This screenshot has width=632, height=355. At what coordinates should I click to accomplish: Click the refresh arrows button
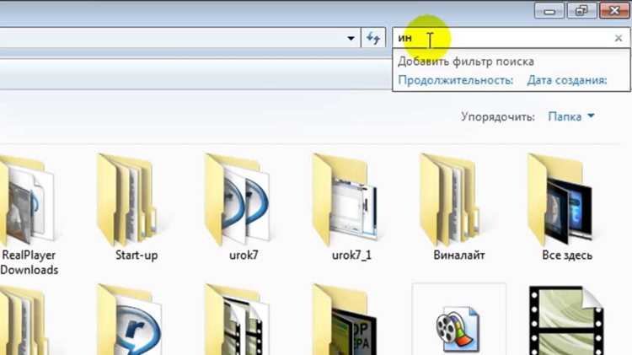373,38
